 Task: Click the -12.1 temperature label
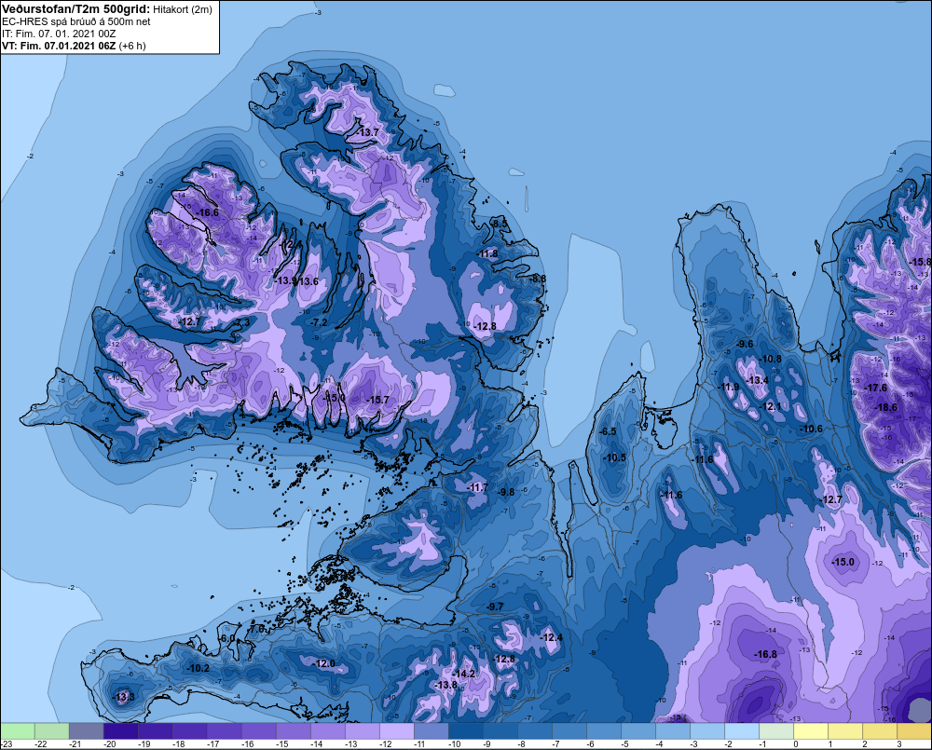(771, 406)
